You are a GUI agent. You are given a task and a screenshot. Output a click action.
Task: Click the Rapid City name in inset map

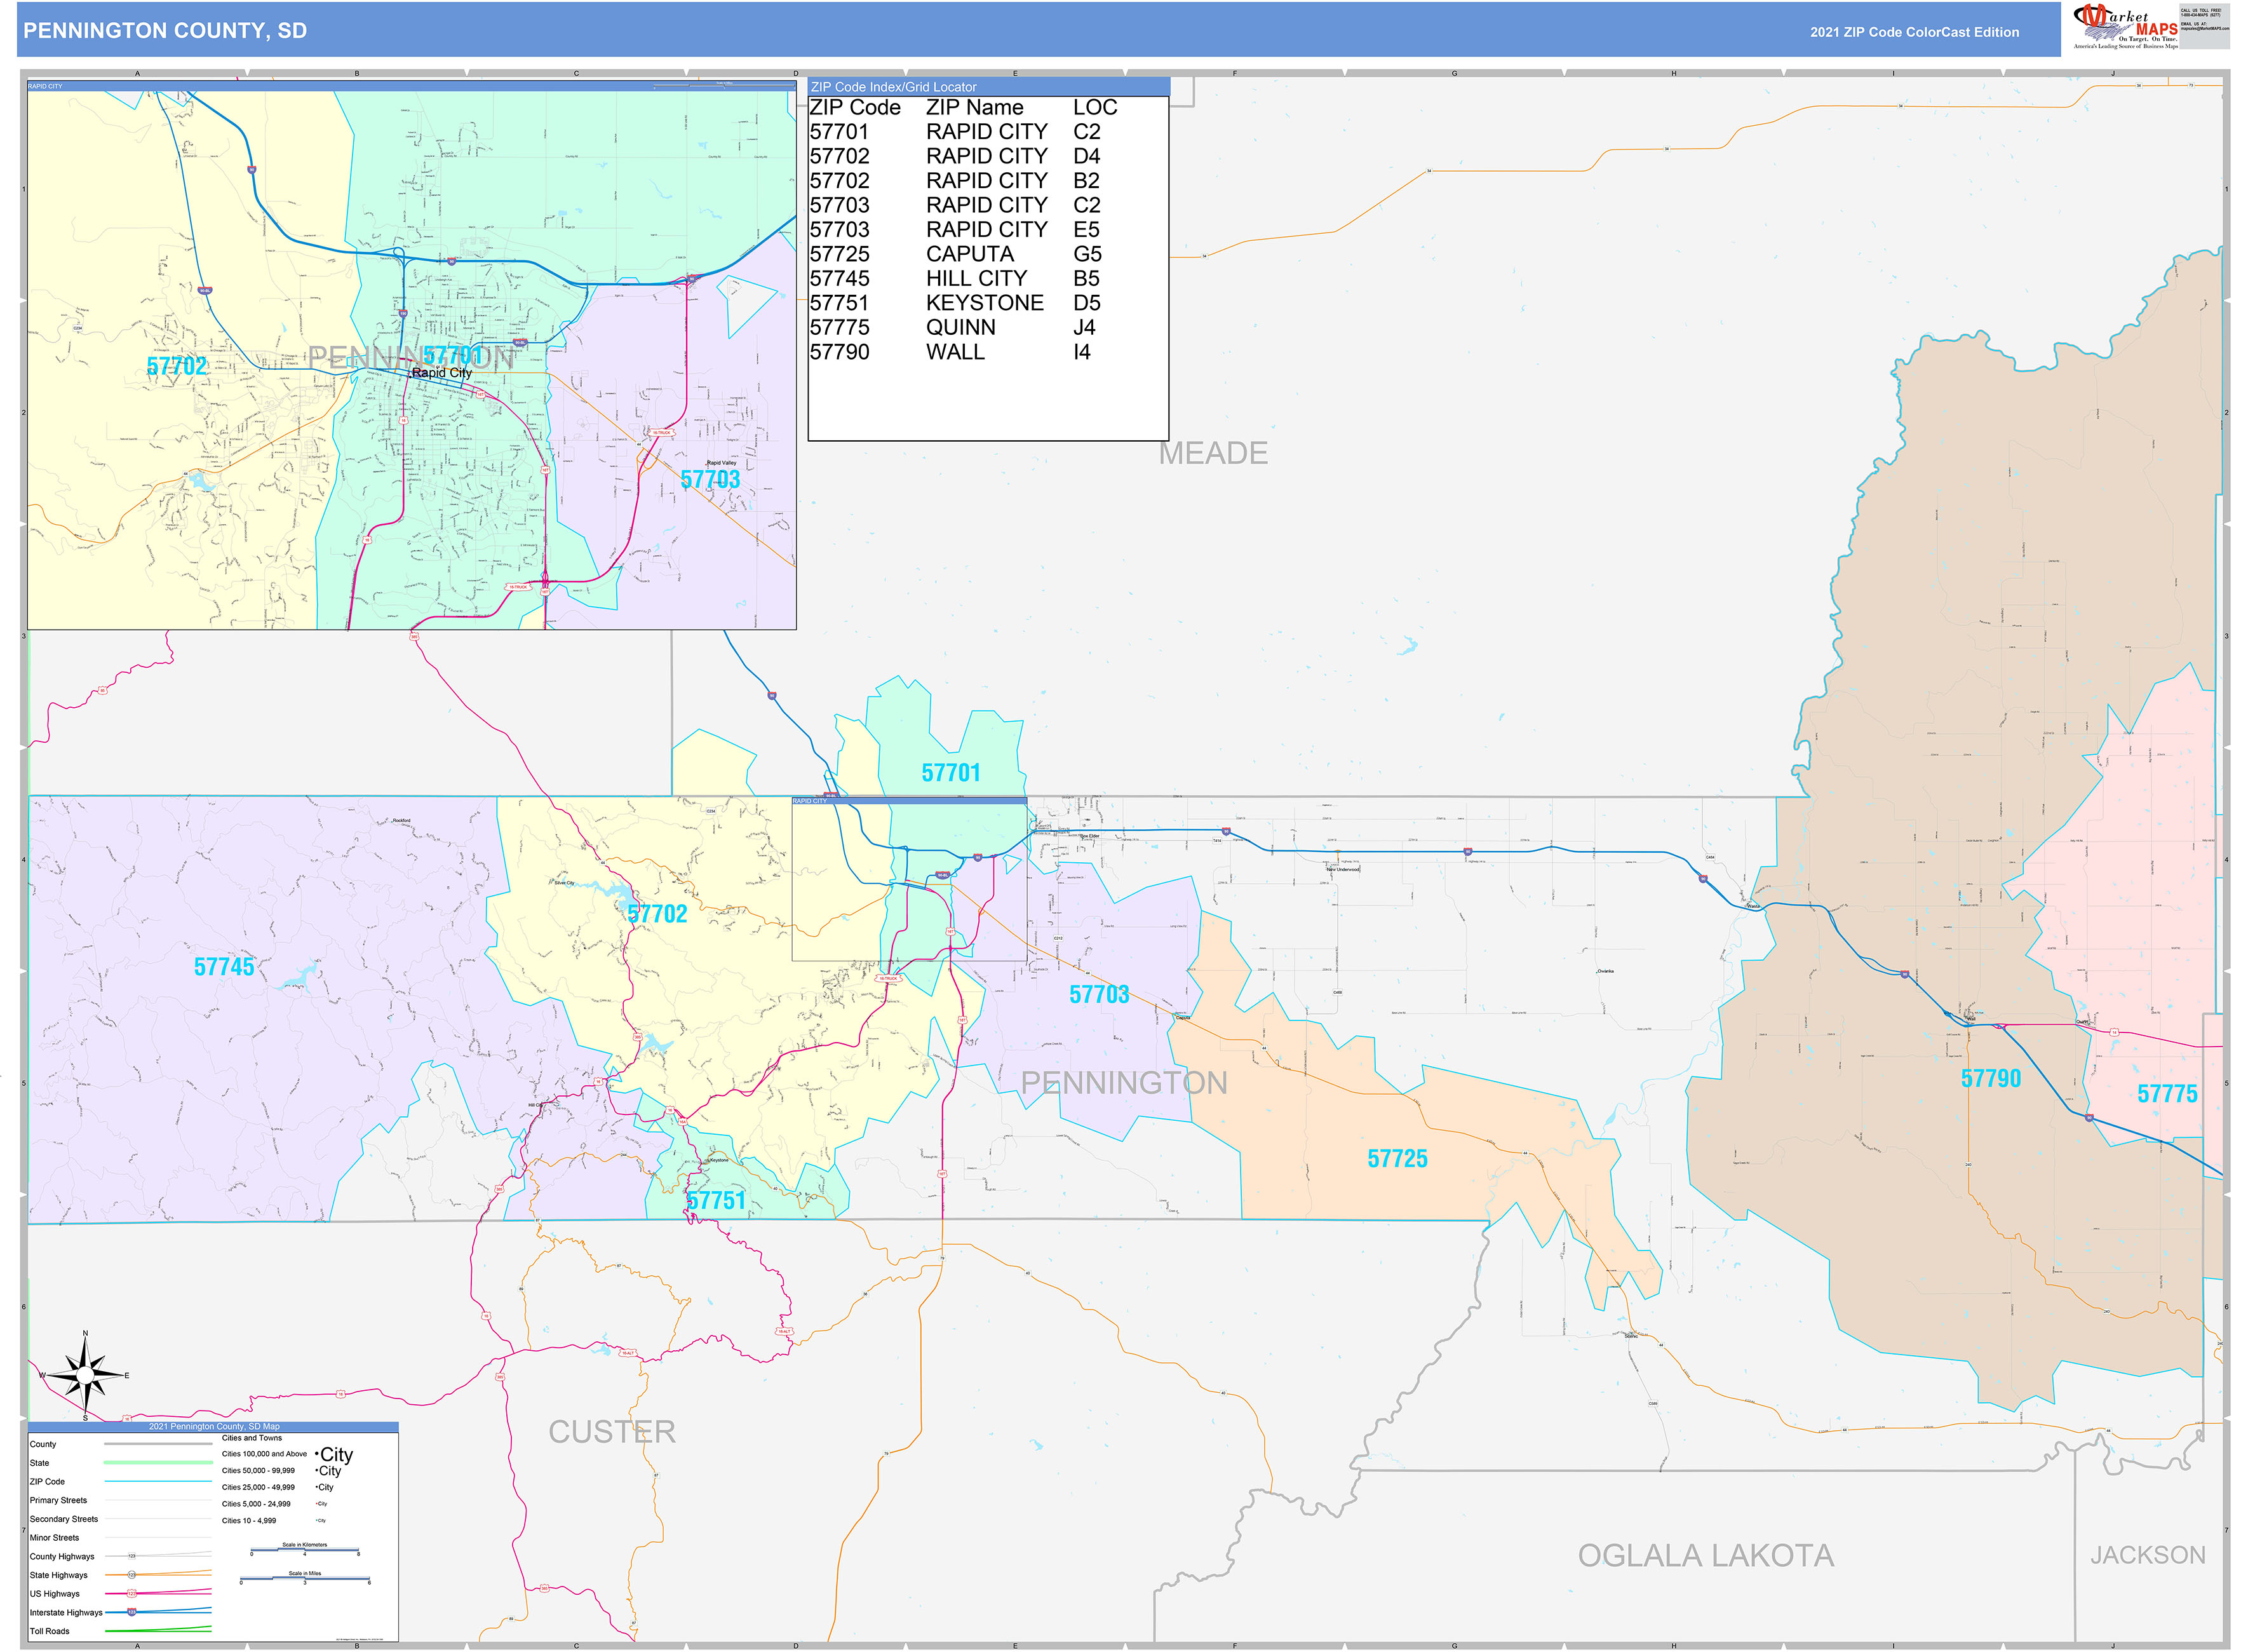tap(442, 373)
